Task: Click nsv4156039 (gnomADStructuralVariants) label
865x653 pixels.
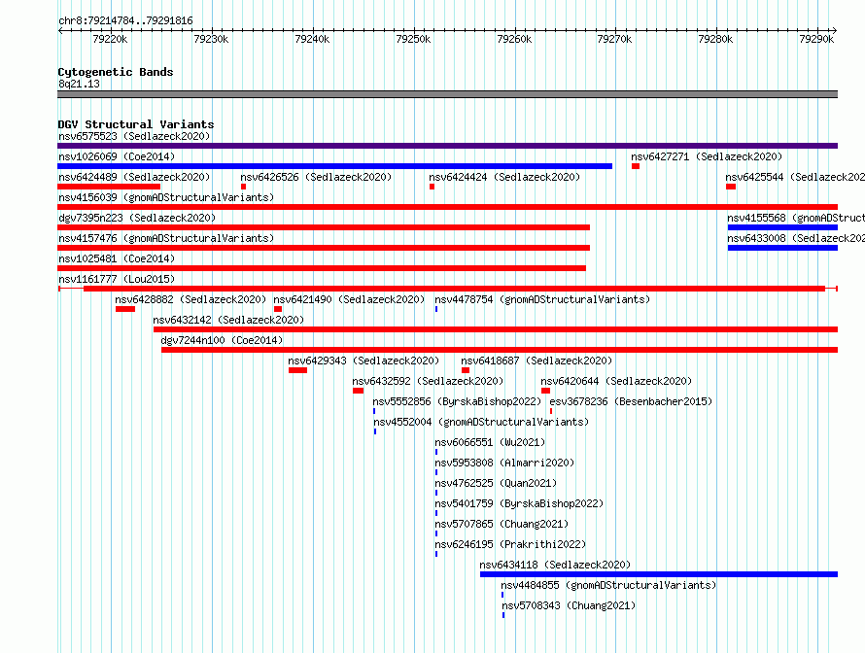Action: click(x=166, y=197)
